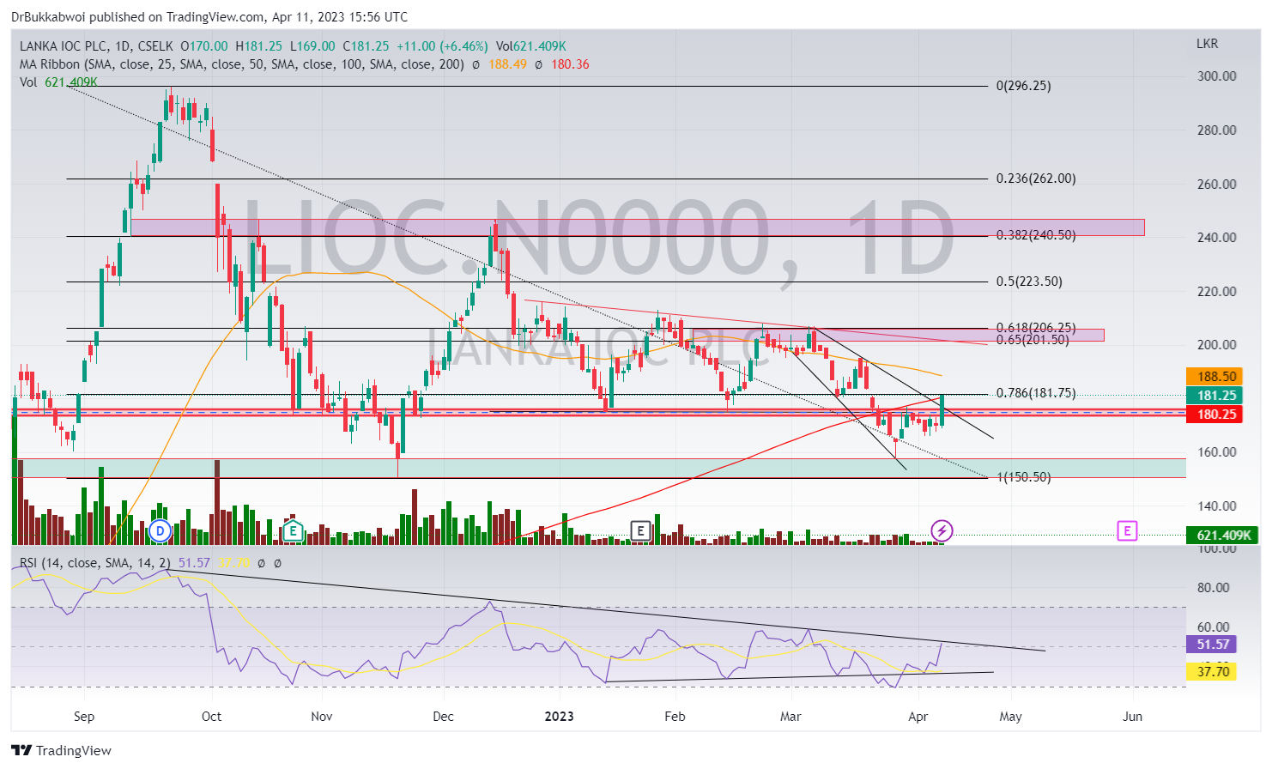Click the 0.618(206.25) Fibonacci label
Viewport: 1272px width, 769px height.
[x=1036, y=328]
